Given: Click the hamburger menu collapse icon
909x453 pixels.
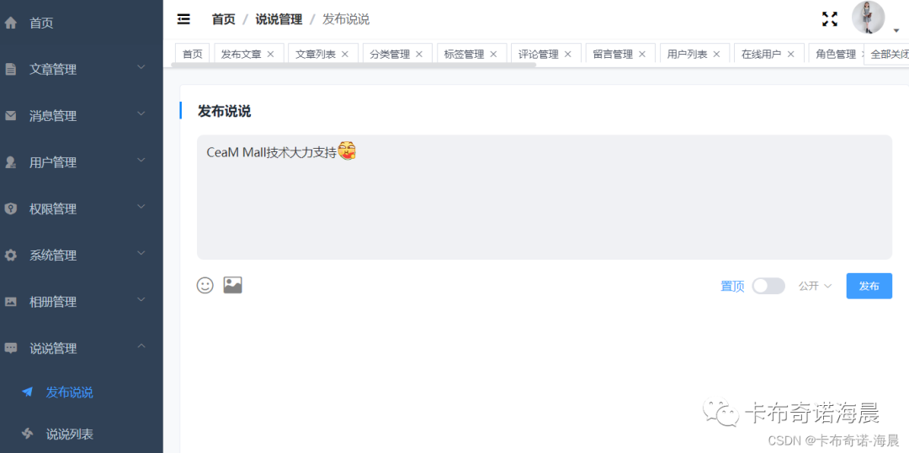Looking at the screenshot, I should 183,19.
